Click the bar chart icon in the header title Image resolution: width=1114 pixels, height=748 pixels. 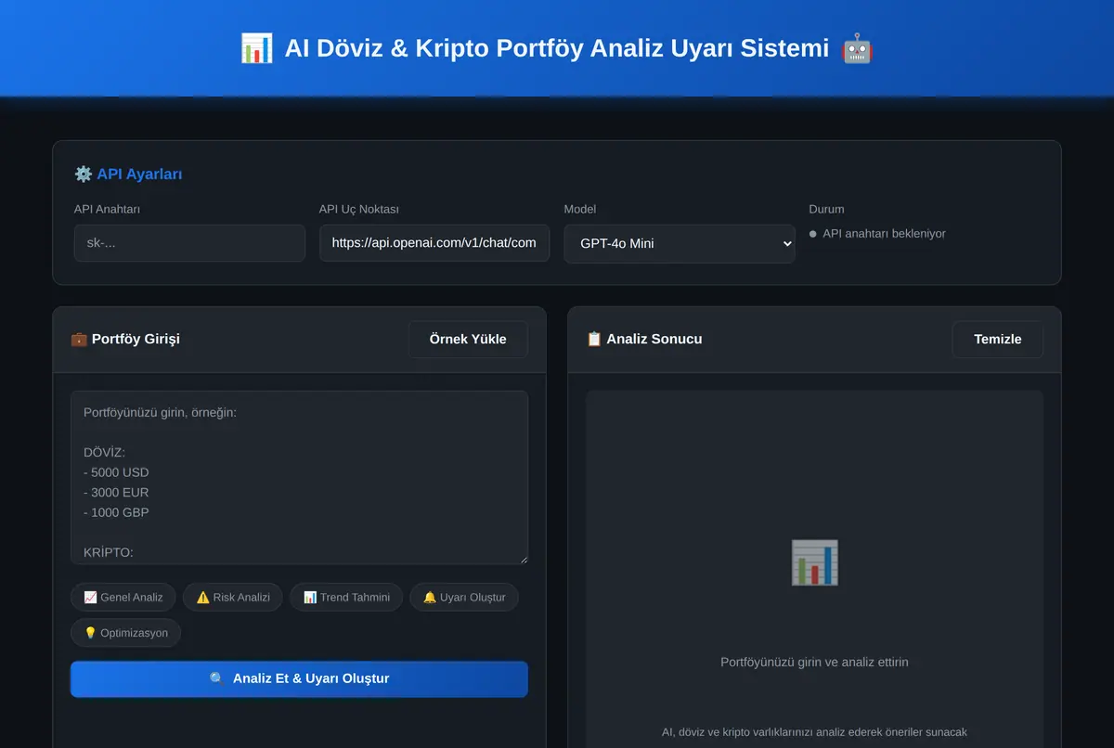256,48
